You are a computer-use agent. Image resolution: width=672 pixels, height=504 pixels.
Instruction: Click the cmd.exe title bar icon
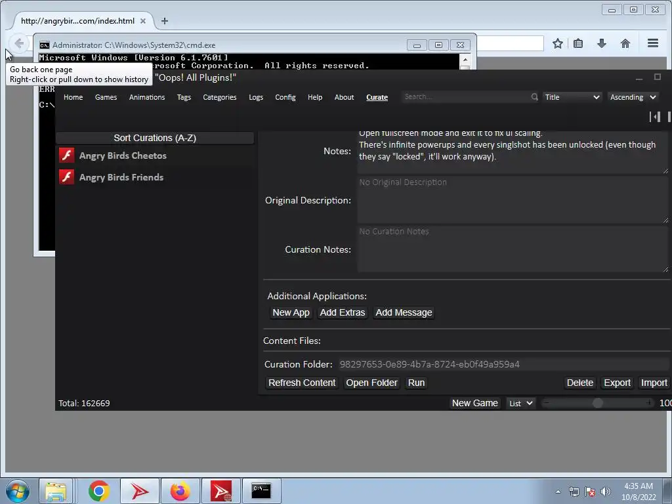click(x=44, y=45)
